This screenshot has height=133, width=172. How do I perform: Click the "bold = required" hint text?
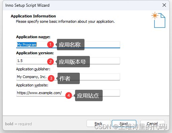(19, 124)
